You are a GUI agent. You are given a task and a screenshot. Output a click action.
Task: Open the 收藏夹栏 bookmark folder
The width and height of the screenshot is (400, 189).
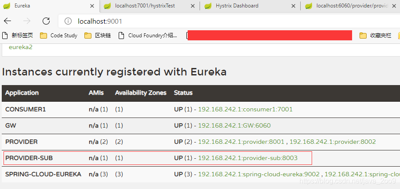(375, 36)
